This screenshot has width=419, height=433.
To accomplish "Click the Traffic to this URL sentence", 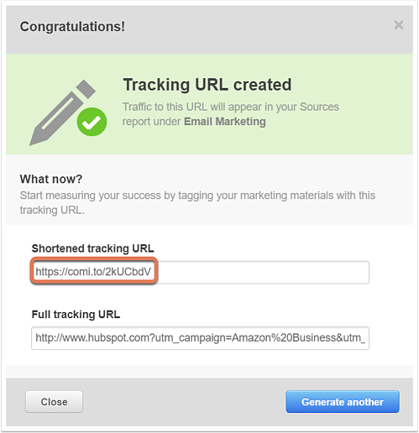I will [231, 114].
